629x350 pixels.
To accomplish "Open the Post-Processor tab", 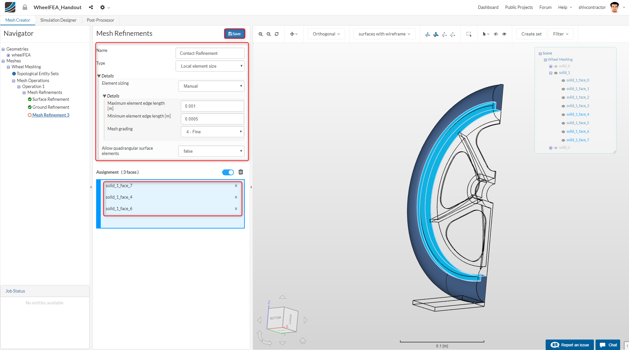I will 100,20.
